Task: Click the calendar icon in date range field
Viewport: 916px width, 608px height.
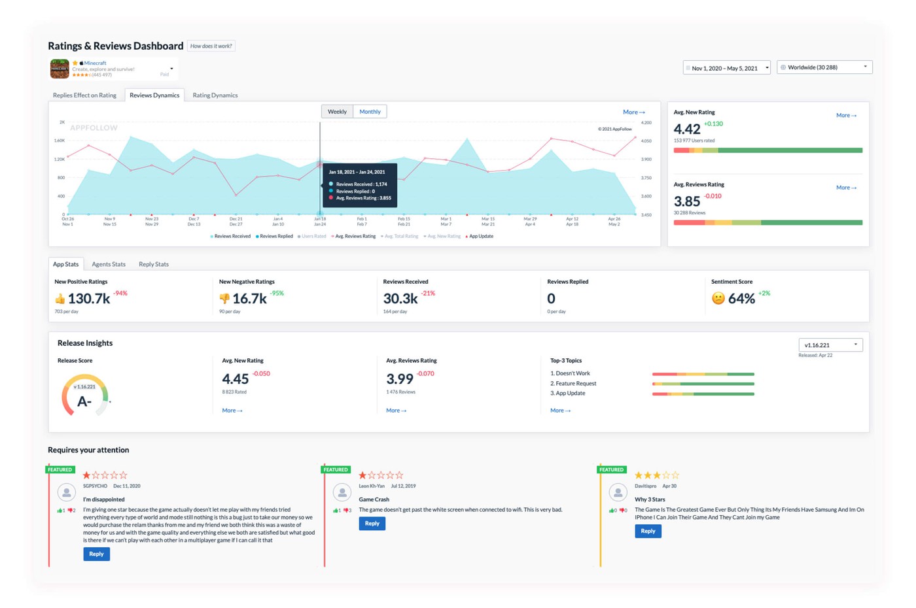Action: click(x=688, y=68)
